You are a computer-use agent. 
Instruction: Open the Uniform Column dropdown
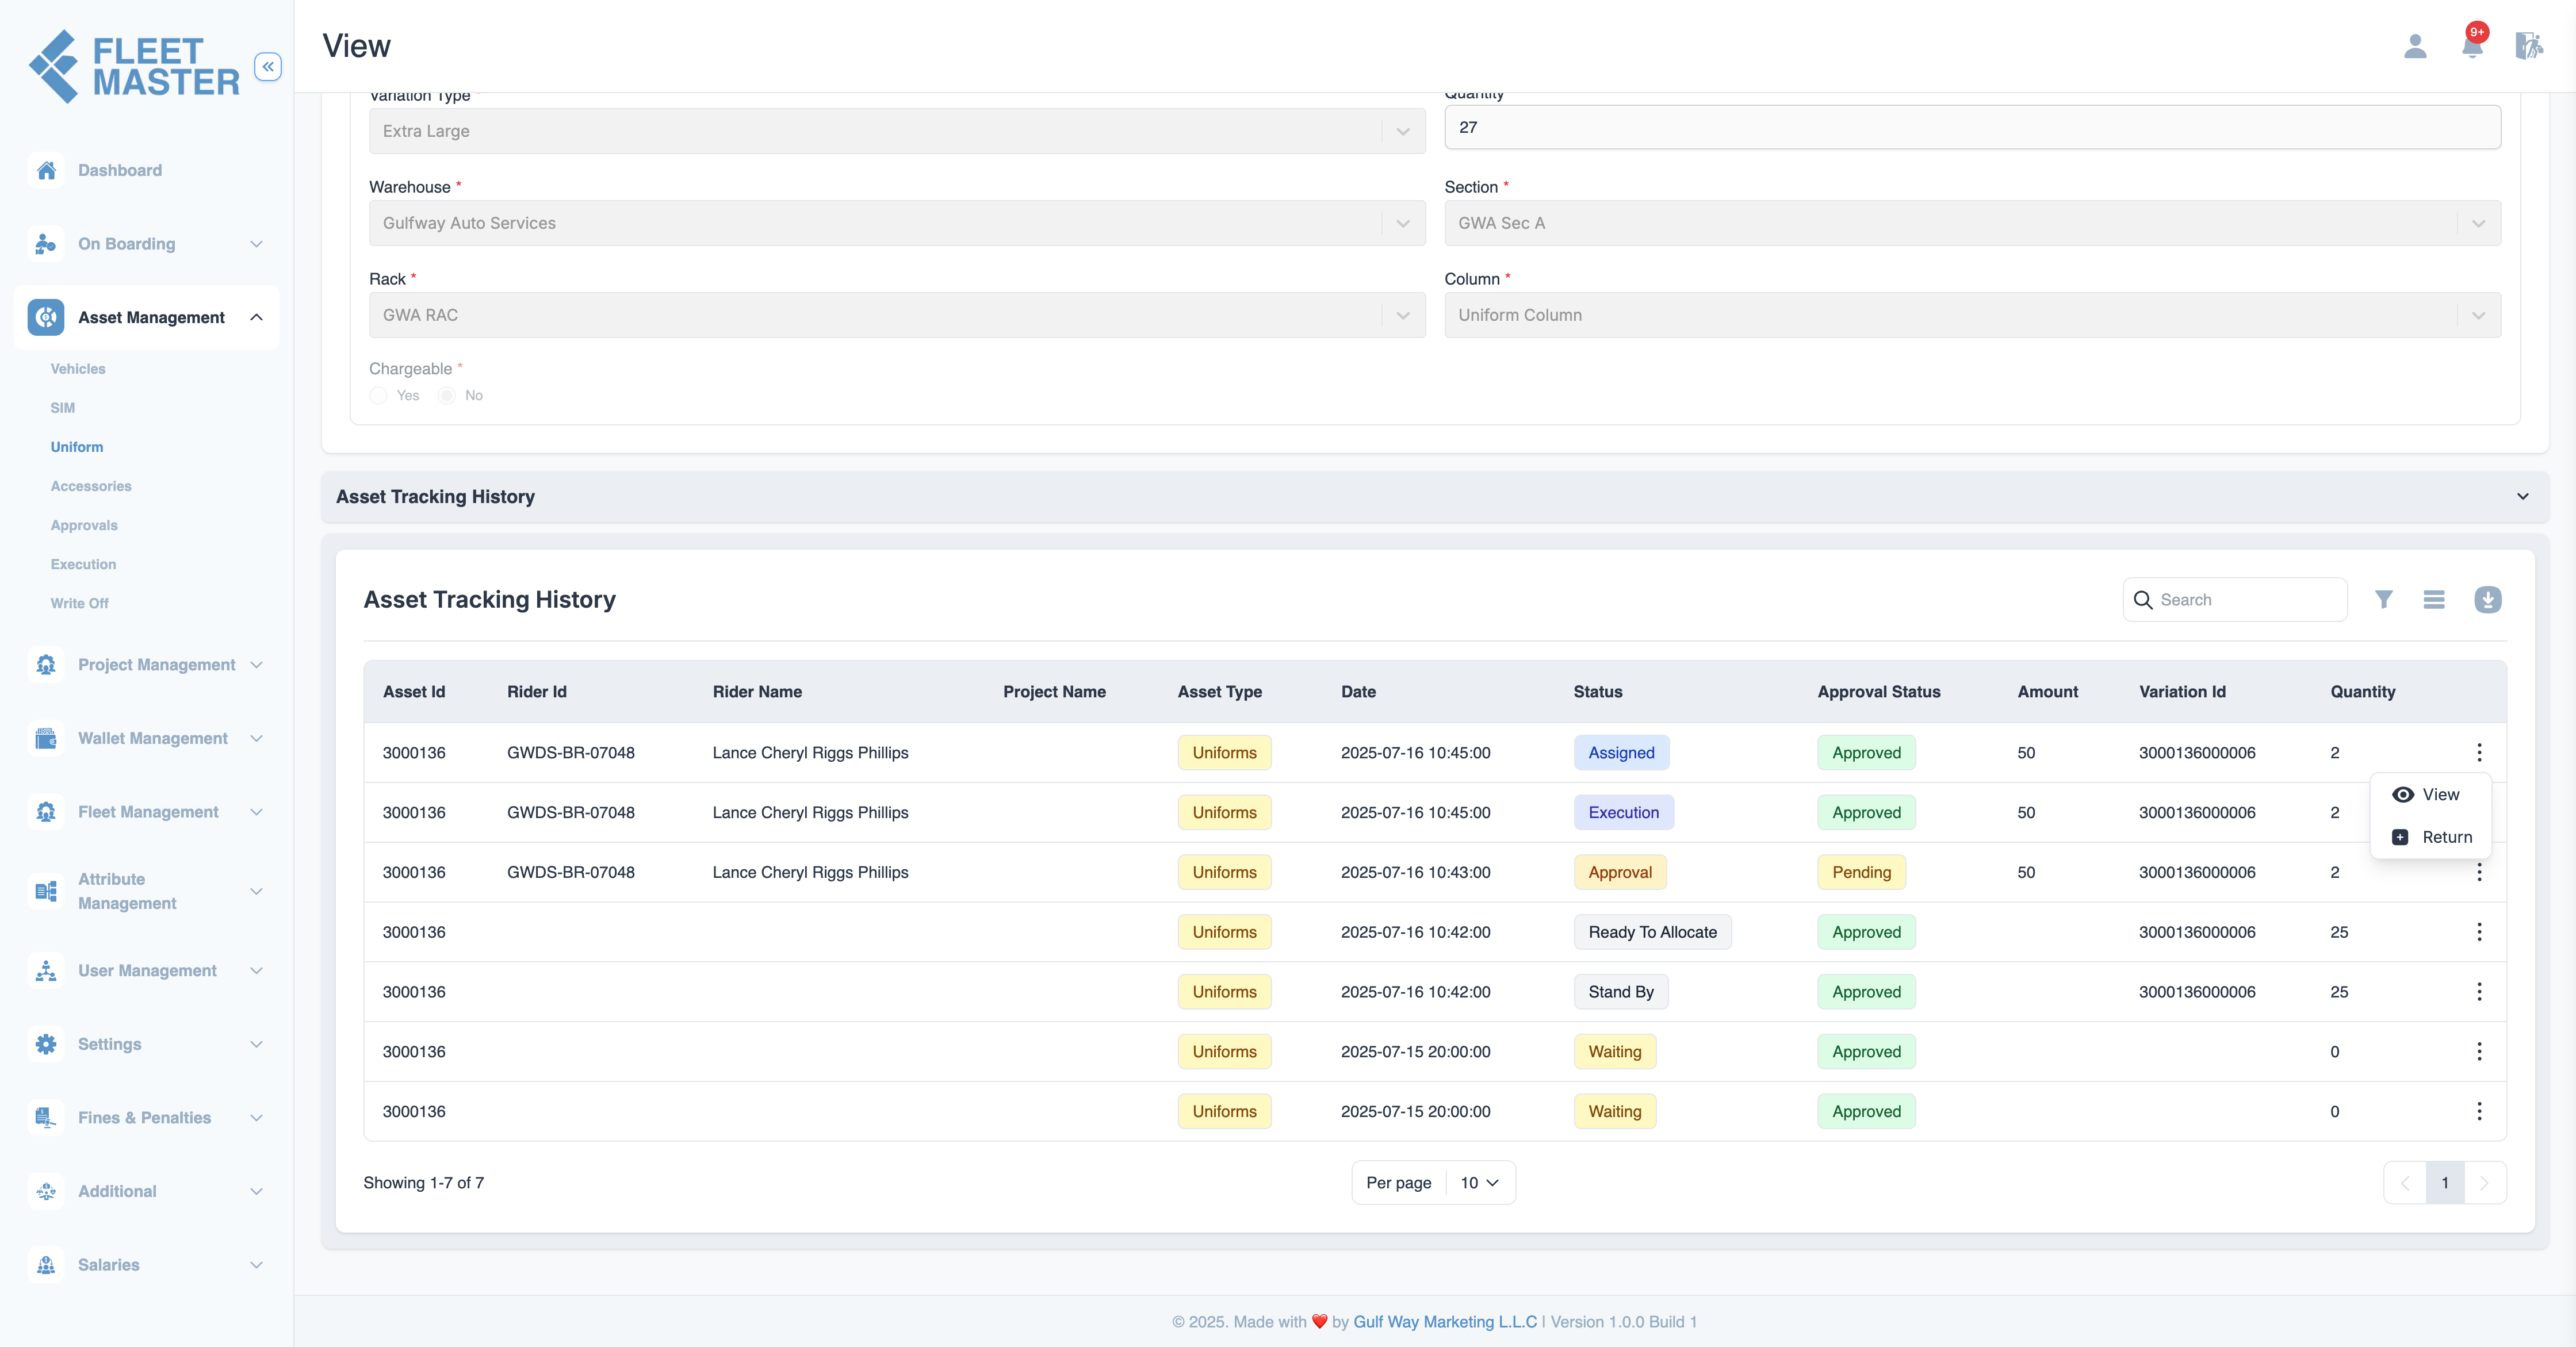pyautogui.click(x=1972, y=315)
